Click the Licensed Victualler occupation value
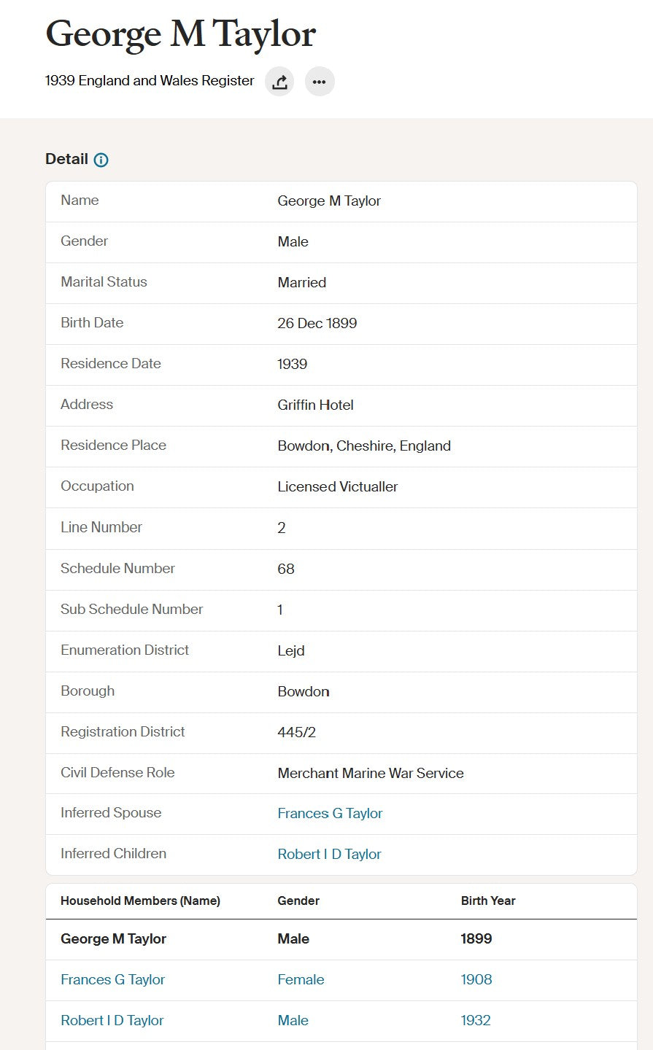Image resolution: width=653 pixels, height=1050 pixels. tap(338, 486)
